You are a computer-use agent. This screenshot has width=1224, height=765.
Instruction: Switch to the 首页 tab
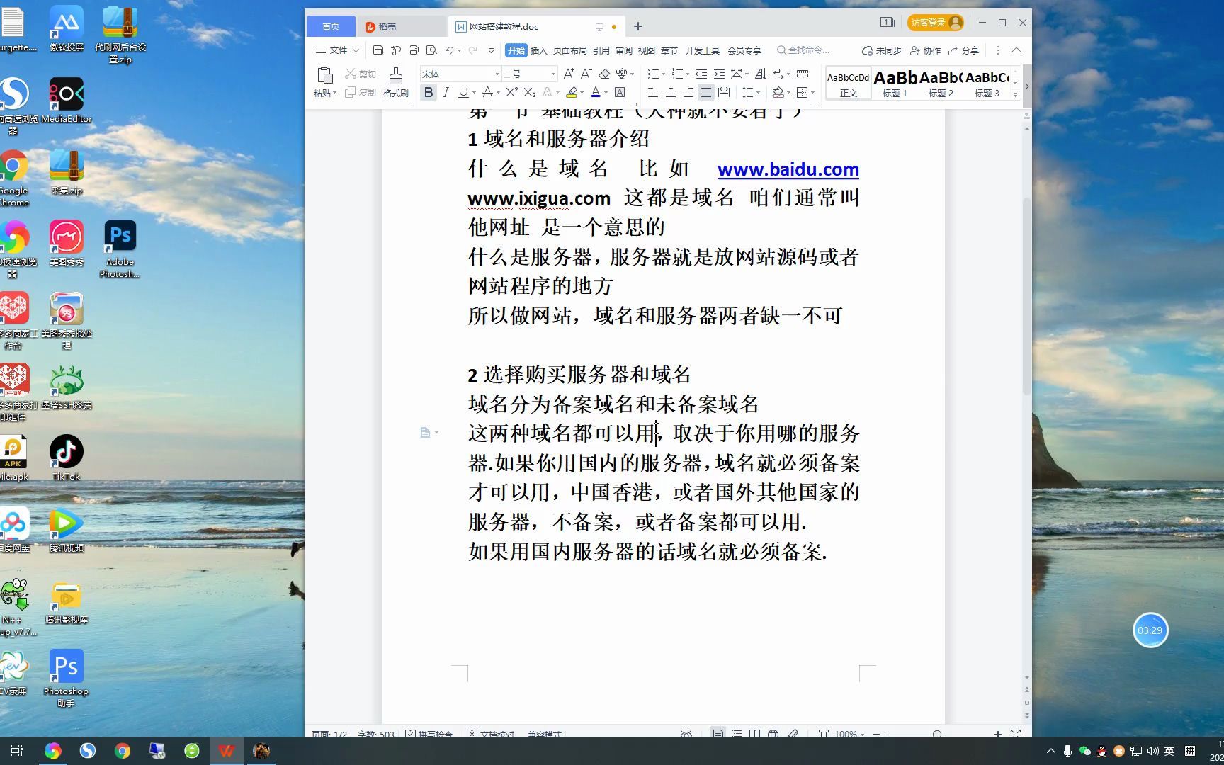331,26
